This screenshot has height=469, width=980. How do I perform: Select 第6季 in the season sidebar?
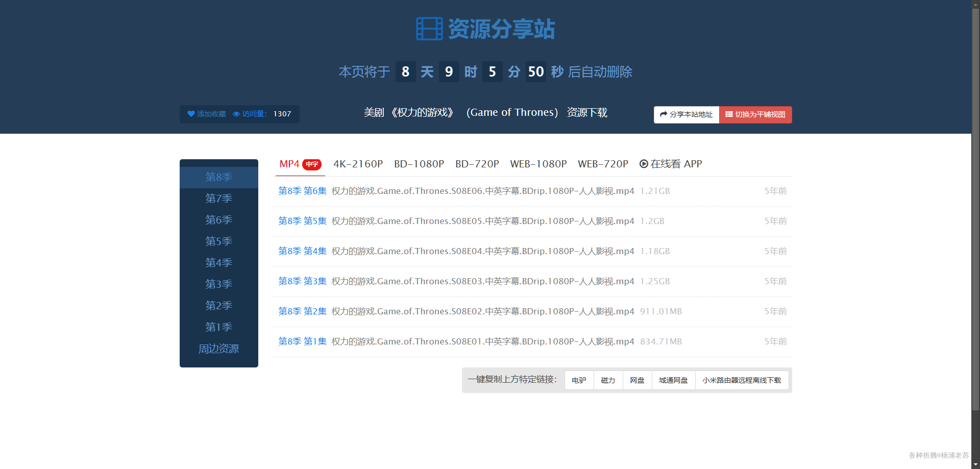tap(219, 220)
